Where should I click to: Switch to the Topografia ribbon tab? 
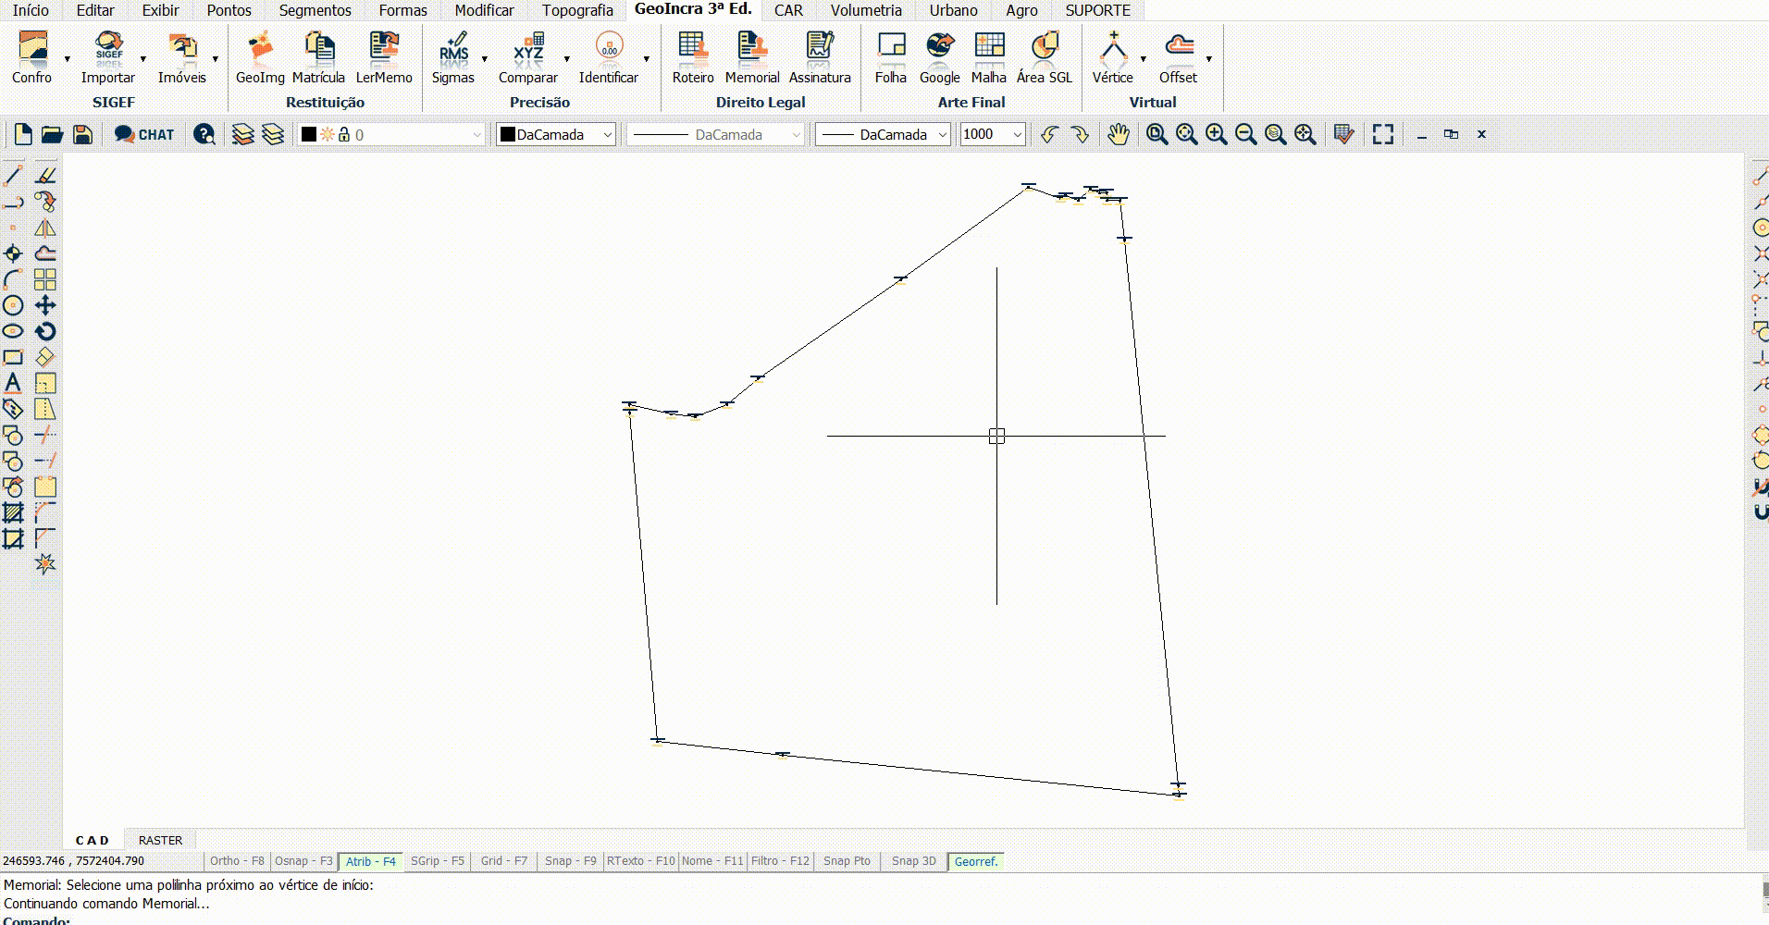pyautogui.click(x=577, y=10)
